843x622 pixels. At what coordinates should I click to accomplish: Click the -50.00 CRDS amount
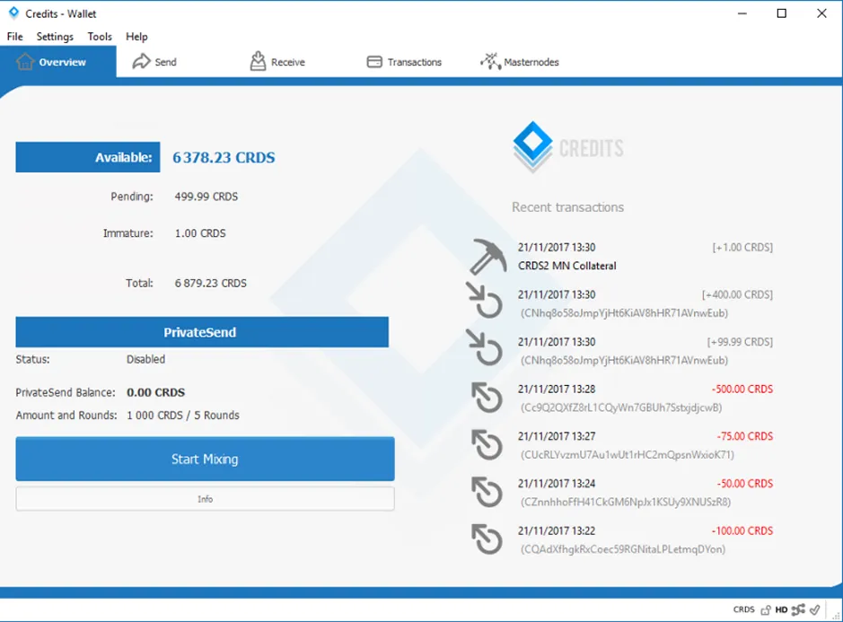pyautogui.click(x=744, y=484)
